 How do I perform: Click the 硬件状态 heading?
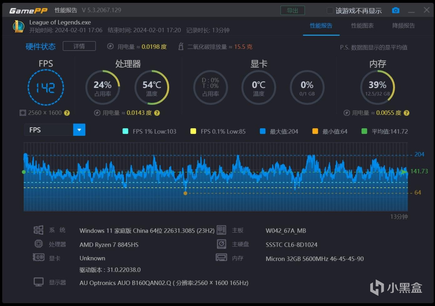click(x=41, y=46)
